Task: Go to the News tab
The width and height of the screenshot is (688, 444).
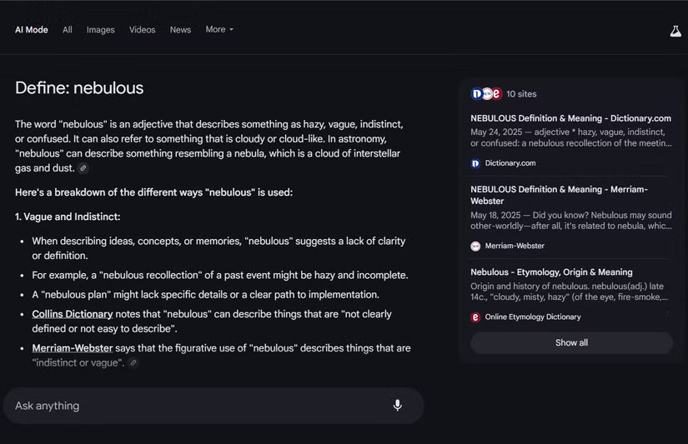Action: 180,30
